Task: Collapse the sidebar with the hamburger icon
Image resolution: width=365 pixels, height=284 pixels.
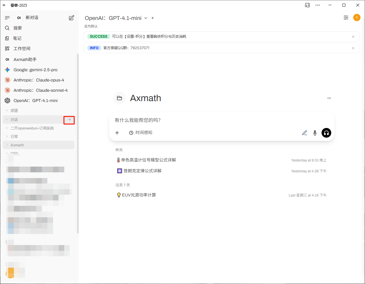Action: click(x=7, y=18)
